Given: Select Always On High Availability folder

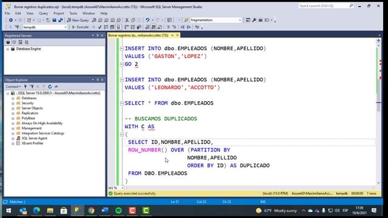Looking at the screenshot, I should (42, 124).
